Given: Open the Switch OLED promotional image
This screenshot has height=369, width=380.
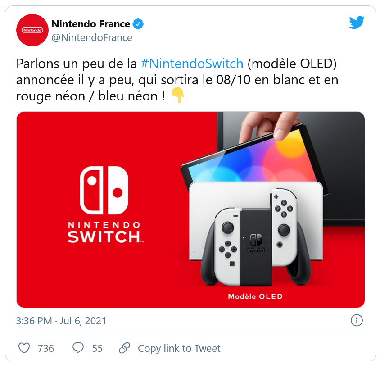Looking at the screenshot, I should (x=190, y=210).
